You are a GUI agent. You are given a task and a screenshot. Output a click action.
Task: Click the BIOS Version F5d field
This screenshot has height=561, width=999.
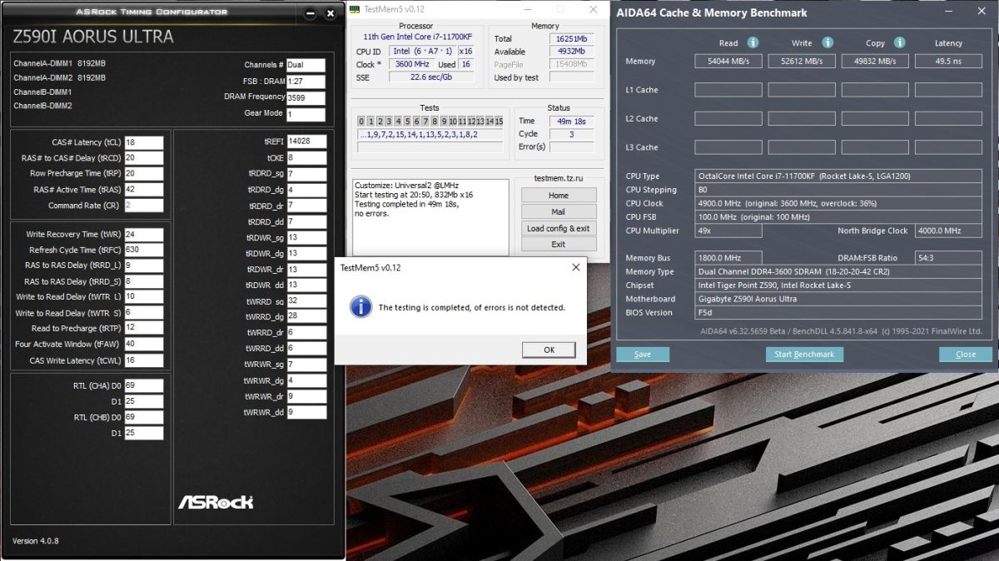pyautogui.click(x=838, y=312)
